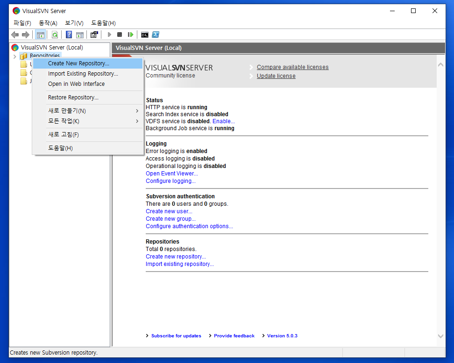This screenshot has width=454, height=363.
Task: Toggle the Show/Hide Console Tree icon
Action: [41, 35]
